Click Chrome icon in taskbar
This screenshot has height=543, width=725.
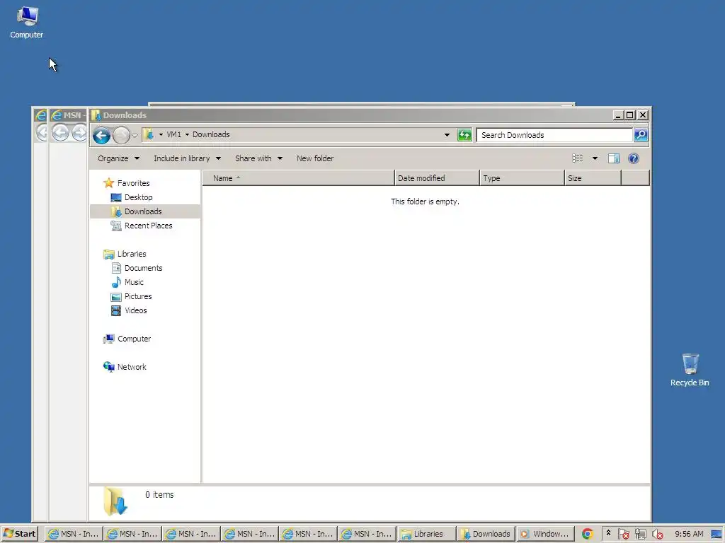pos(587,534)
